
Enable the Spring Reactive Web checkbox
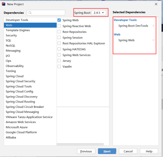click(59, 26)
